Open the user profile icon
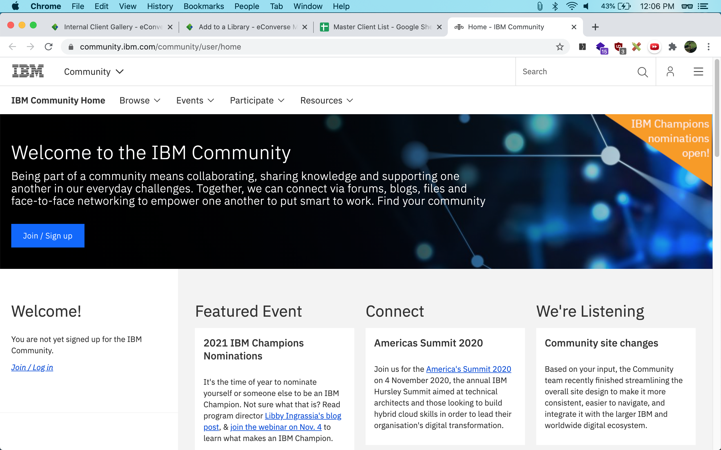 coord(670,72)
